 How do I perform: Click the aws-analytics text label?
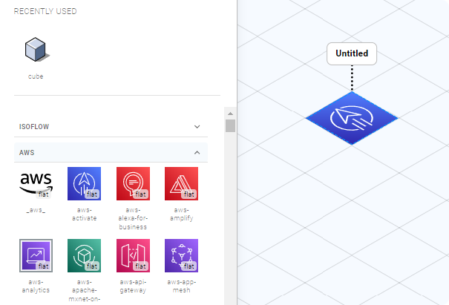[x=36, y=286]
